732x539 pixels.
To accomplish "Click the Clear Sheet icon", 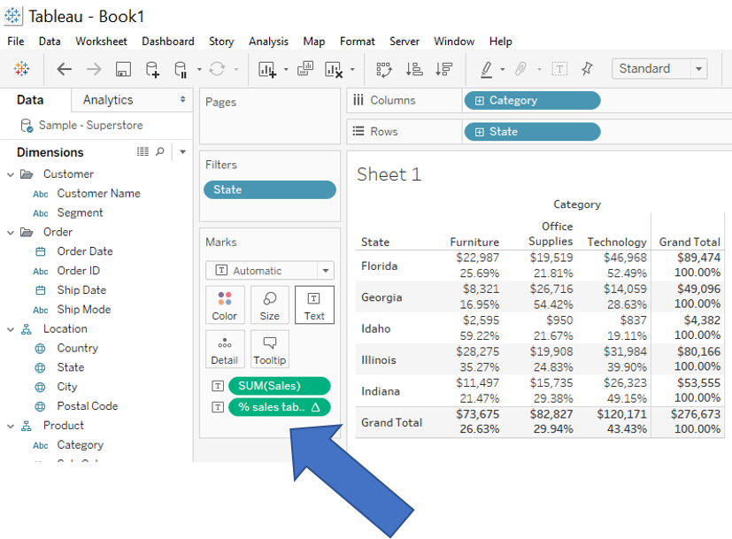I will [334, 69].
